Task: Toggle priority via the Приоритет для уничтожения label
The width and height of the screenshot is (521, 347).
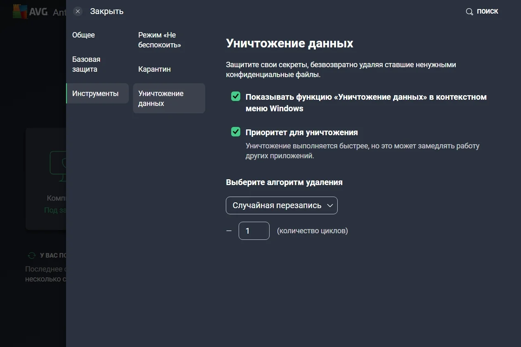Action: 301,133
